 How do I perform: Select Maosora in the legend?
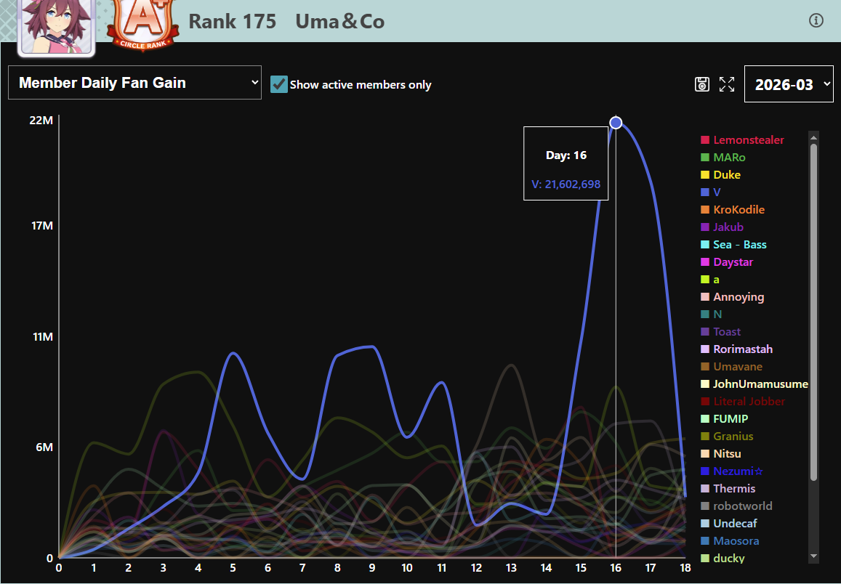pos(730,541)
